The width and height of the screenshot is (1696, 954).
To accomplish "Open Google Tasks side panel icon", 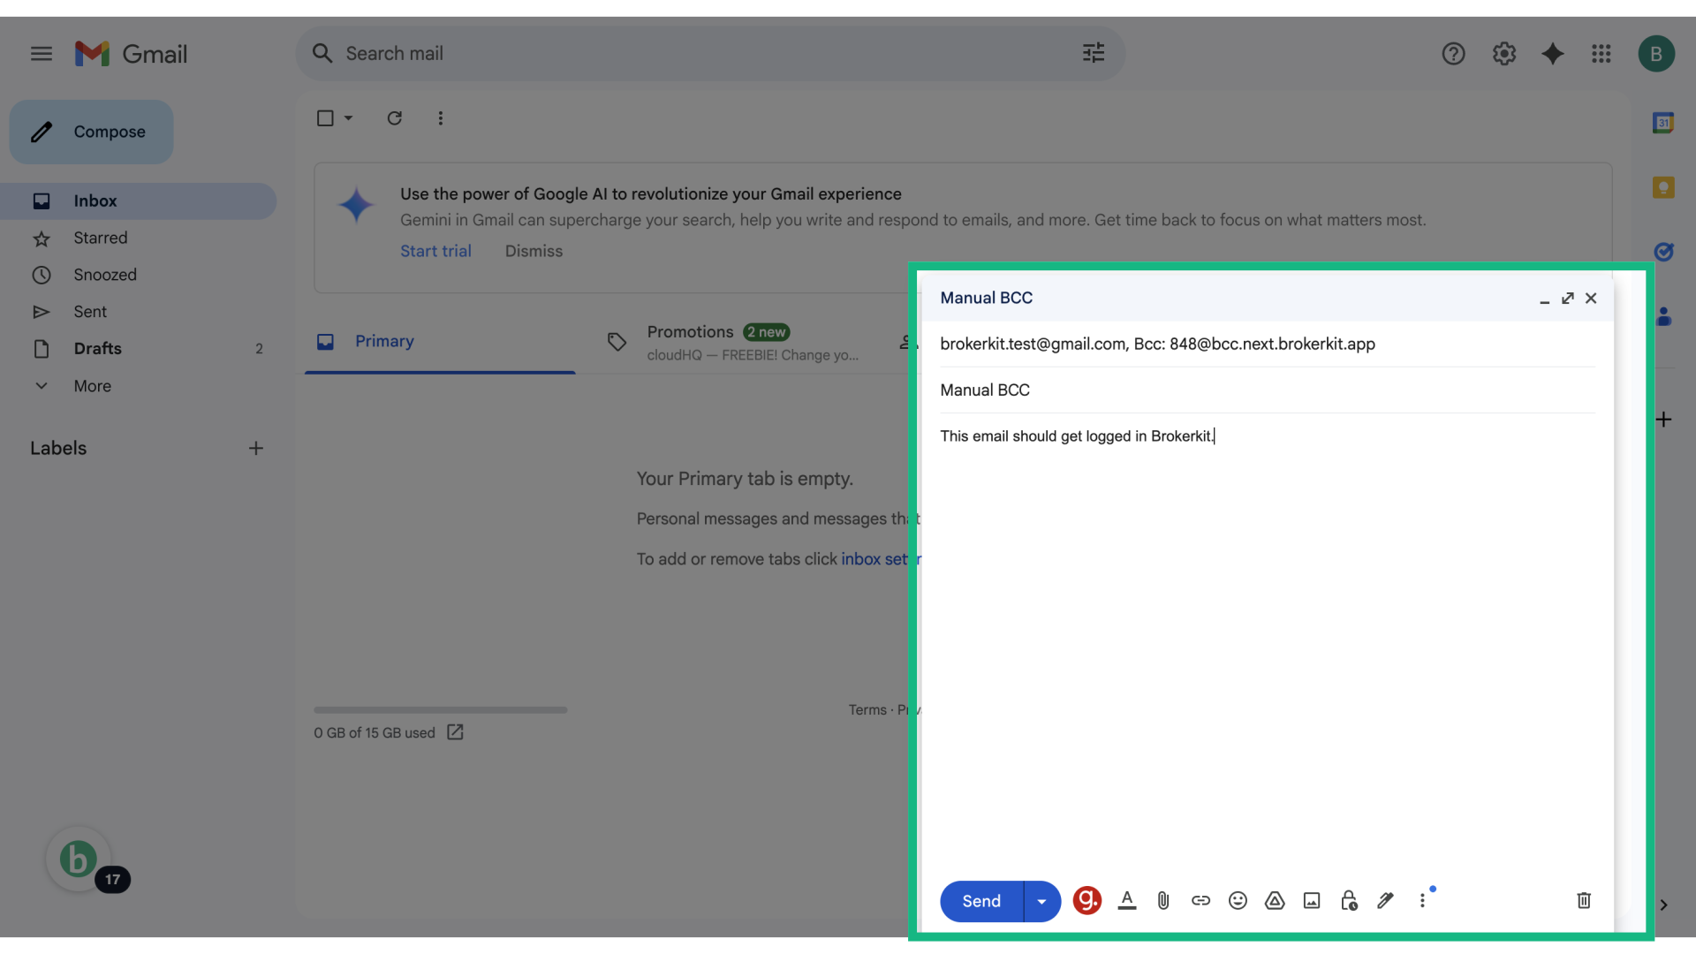I will 1663,252.
